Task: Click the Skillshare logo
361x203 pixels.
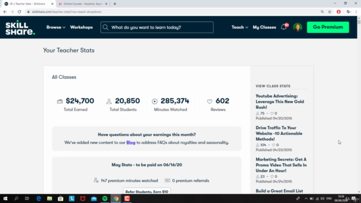Action: tap(20, 28)
